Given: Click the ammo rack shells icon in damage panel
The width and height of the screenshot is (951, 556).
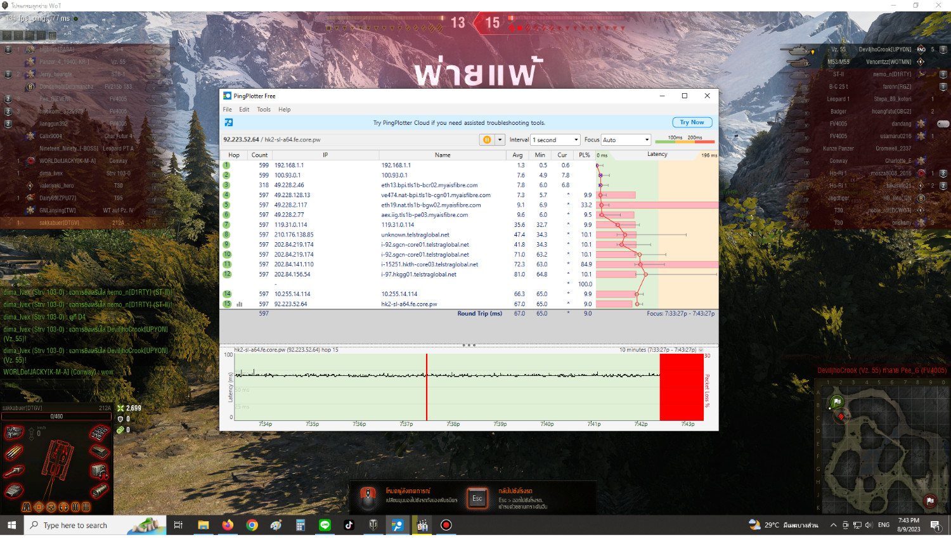Looking at the screenshot, I should pos(13,452).
